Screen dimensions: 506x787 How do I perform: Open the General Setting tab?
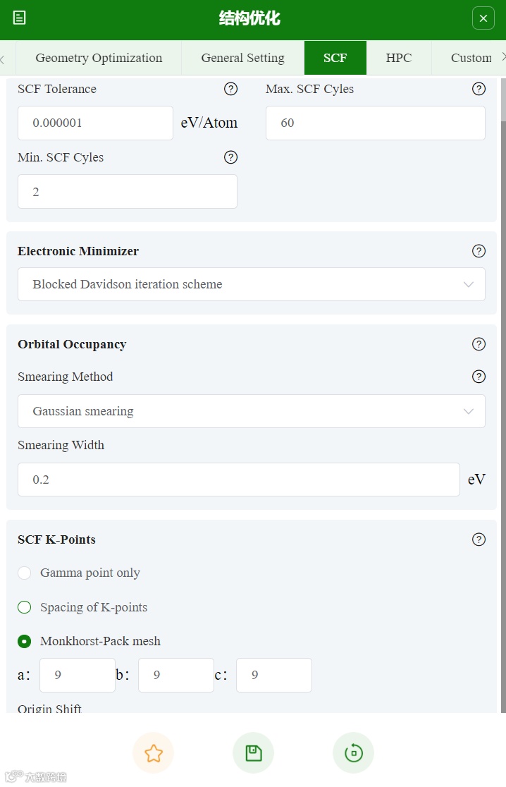click(x=242, y=58)
